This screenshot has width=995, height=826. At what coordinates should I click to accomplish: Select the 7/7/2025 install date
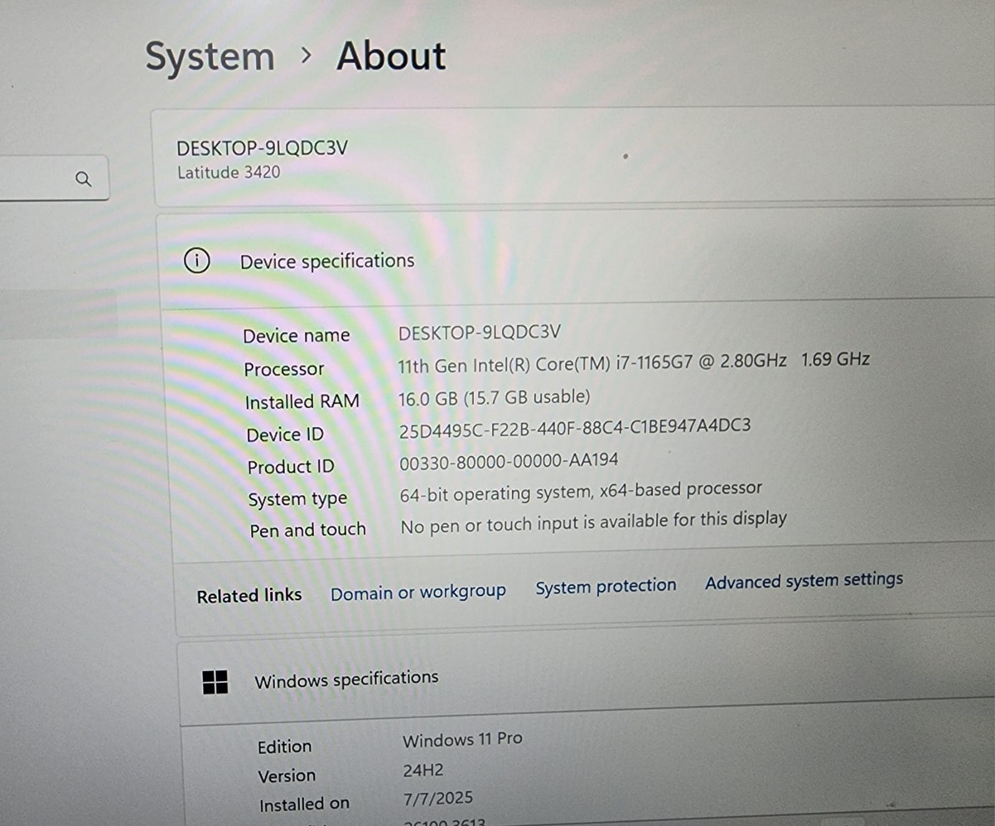click(x=438, y=798)
